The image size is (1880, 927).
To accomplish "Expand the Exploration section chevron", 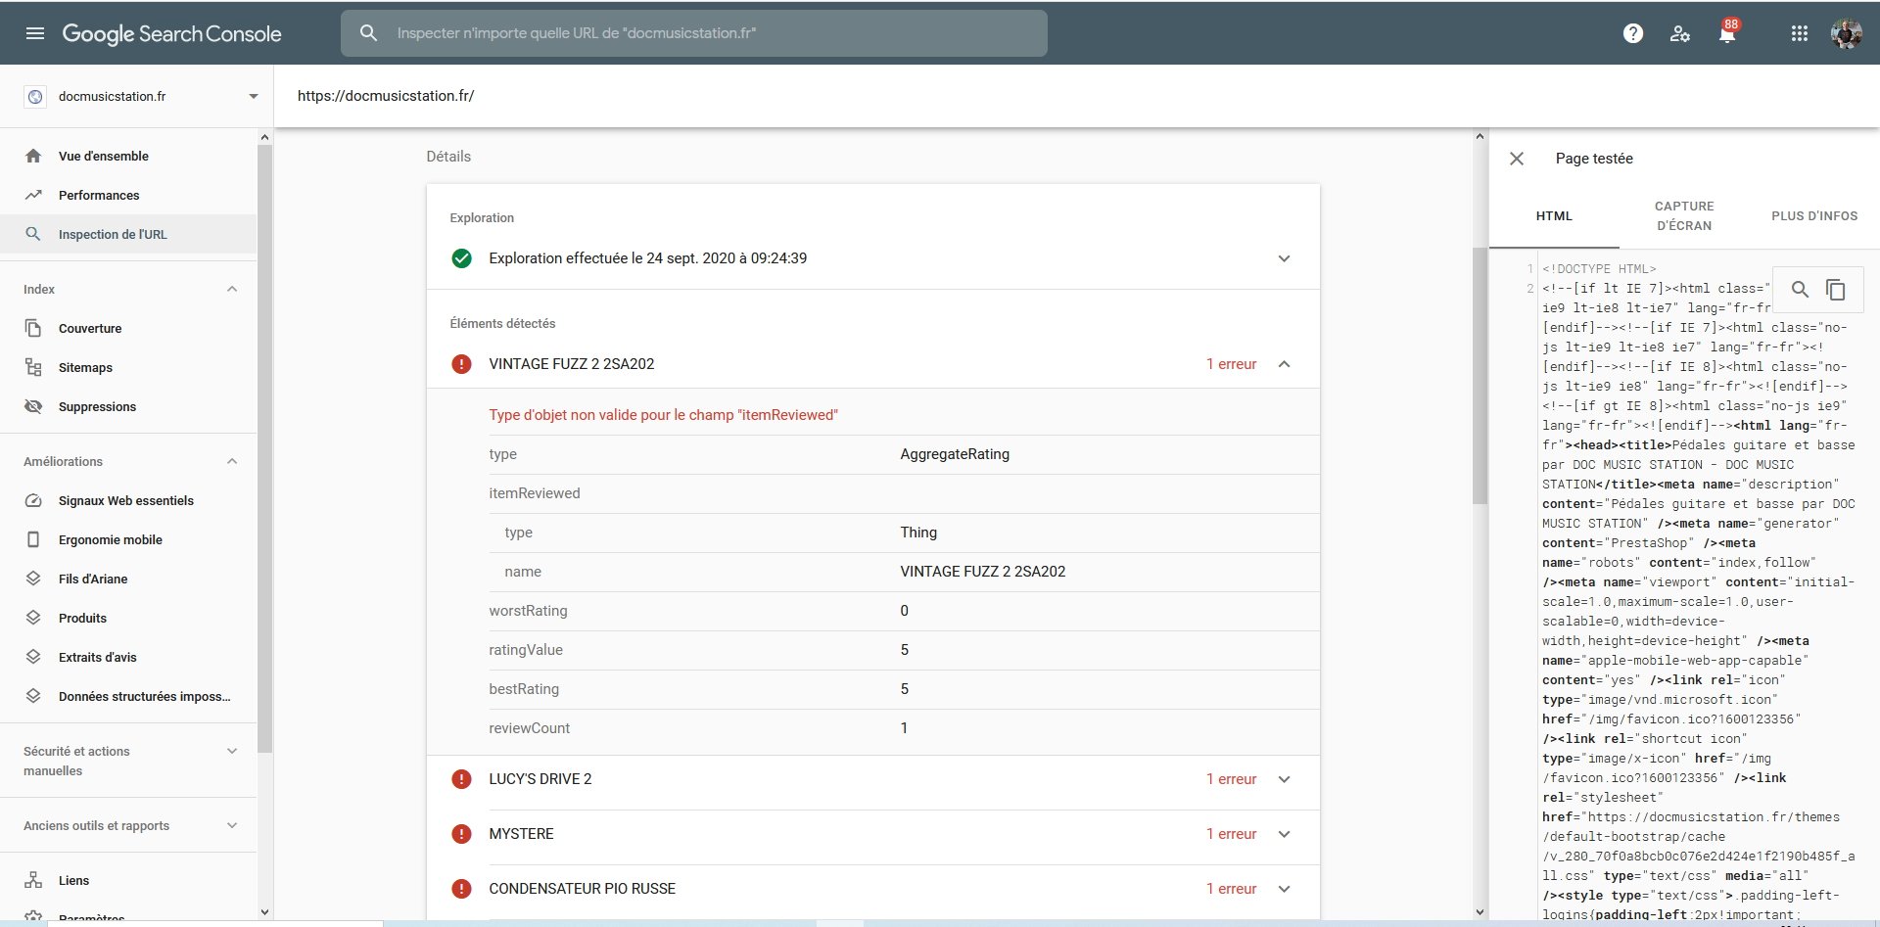I will [x=1285, y=258].
